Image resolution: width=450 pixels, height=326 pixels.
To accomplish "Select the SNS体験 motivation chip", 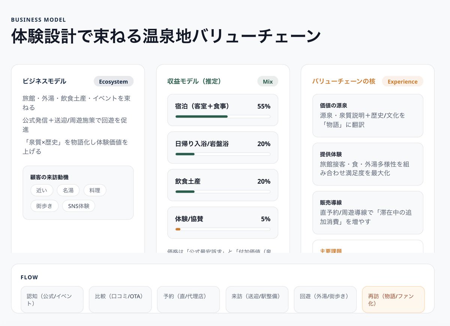I will pos(79,206).
